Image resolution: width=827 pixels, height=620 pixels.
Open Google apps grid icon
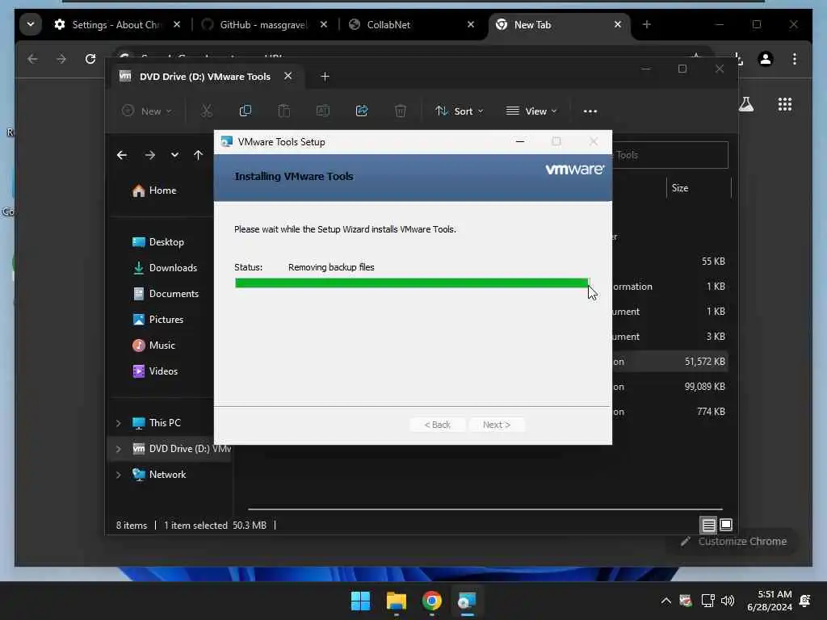(x=785, y=104)
